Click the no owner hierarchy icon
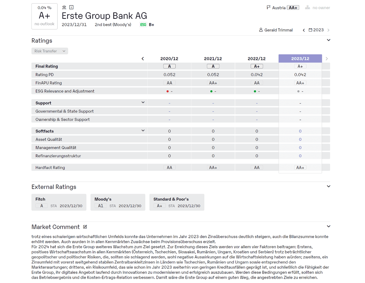This screenshot has height=283, width=365. [308, 8]
